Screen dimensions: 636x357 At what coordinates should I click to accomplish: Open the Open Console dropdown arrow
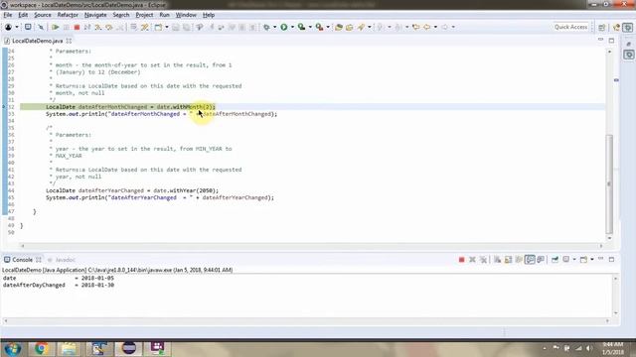pyautogui.click(x=592, y=260)
